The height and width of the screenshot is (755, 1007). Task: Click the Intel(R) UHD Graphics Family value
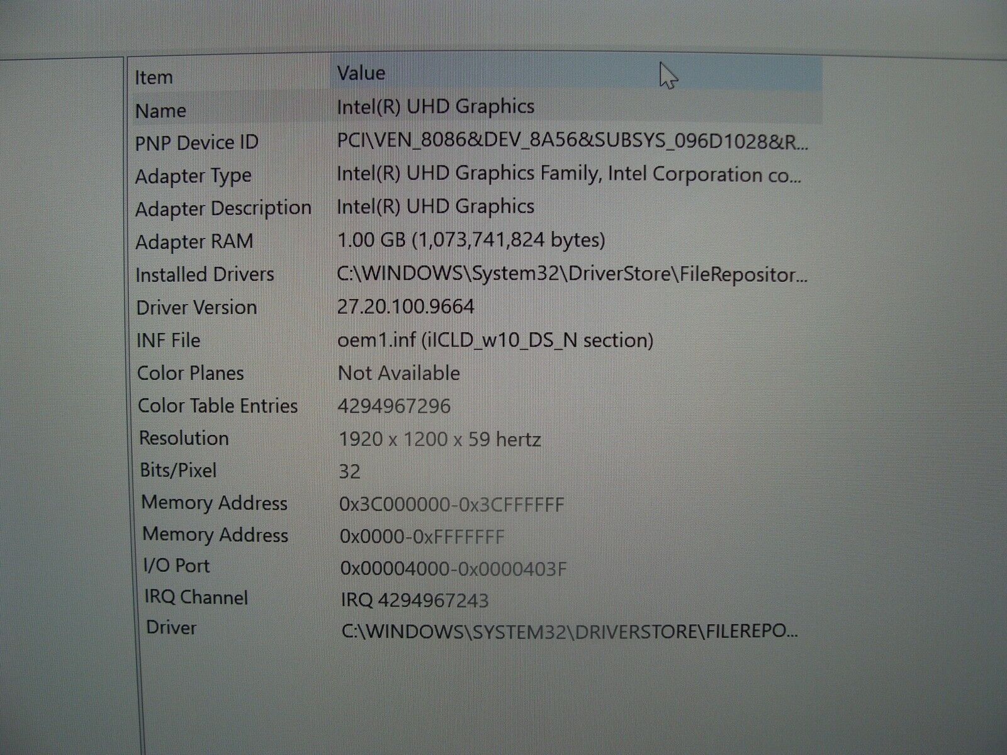click(x=569, y=174)
